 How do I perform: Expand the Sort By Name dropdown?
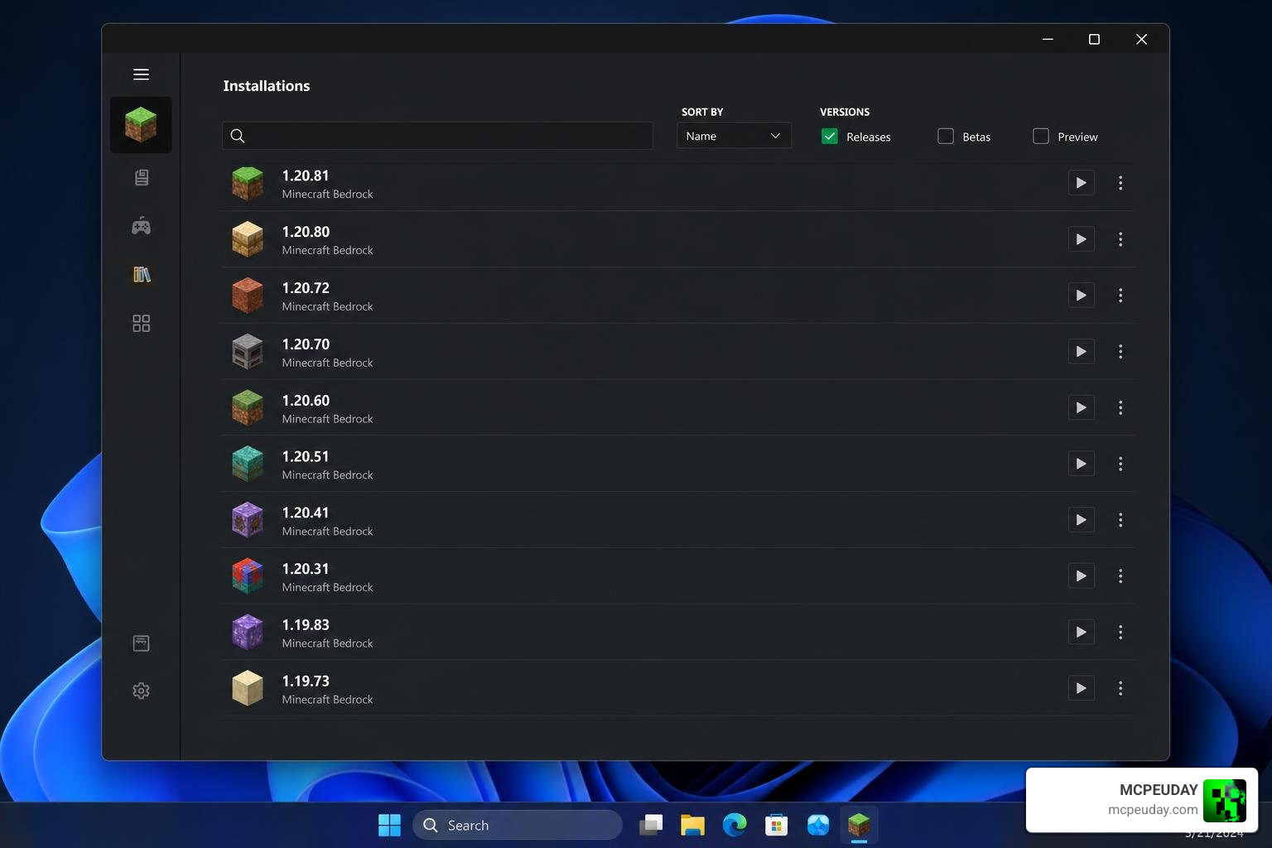pyautogui.click(x=734, y=136)
